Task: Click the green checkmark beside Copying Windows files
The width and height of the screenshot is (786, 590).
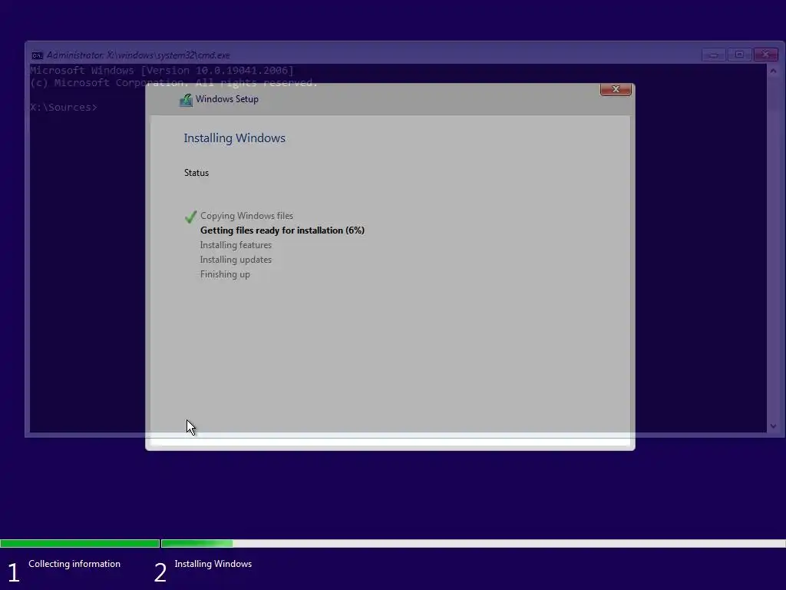Action: [190, 217]
